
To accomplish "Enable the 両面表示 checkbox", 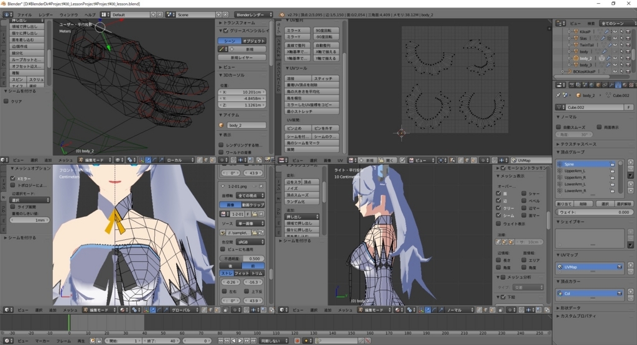I will [x=599, y=127].
